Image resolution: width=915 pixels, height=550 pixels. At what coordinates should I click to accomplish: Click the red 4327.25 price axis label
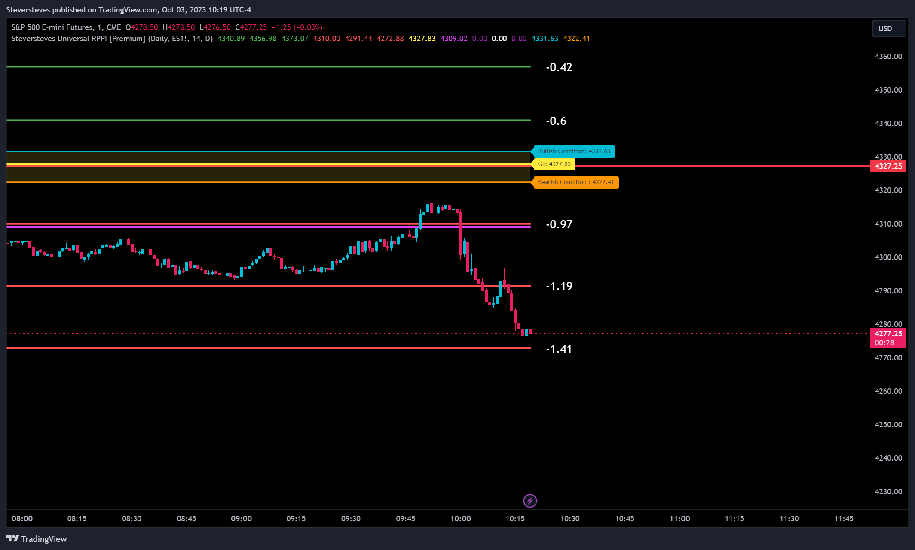[888, 166]
